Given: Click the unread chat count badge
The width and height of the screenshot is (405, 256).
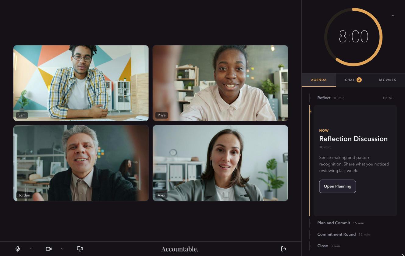Looking at the screenshot, I should point(359,80).
